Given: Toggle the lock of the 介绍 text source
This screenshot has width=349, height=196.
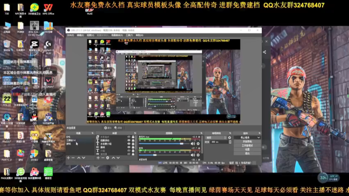Looking at the screenshot, I should tap(133, 150).
